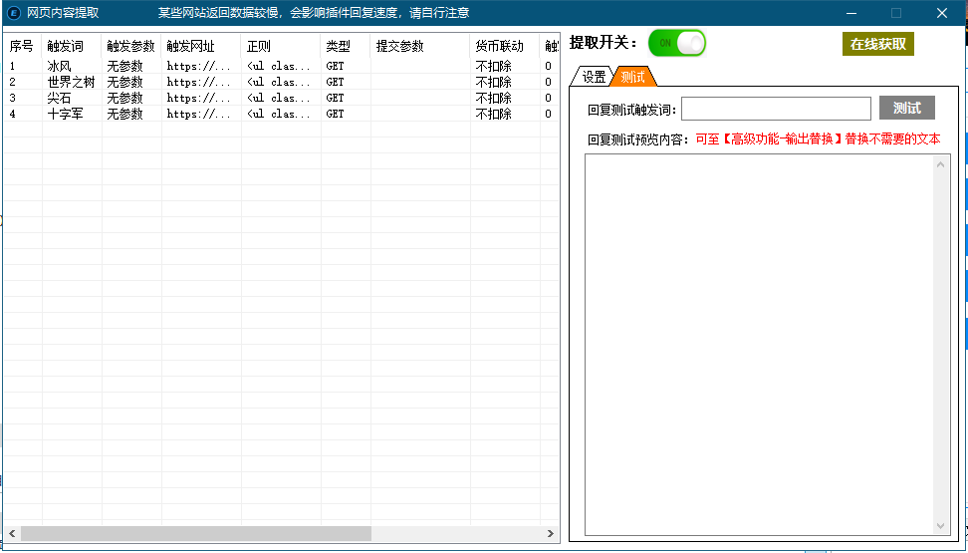The width and height of the screenshot is (968, 553).
Task: Toggle the 提取开关 ON switch
Action: pos(677,43)
